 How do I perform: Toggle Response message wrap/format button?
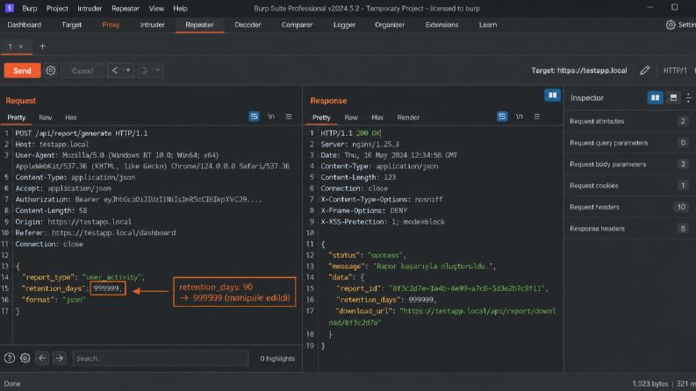502,117
